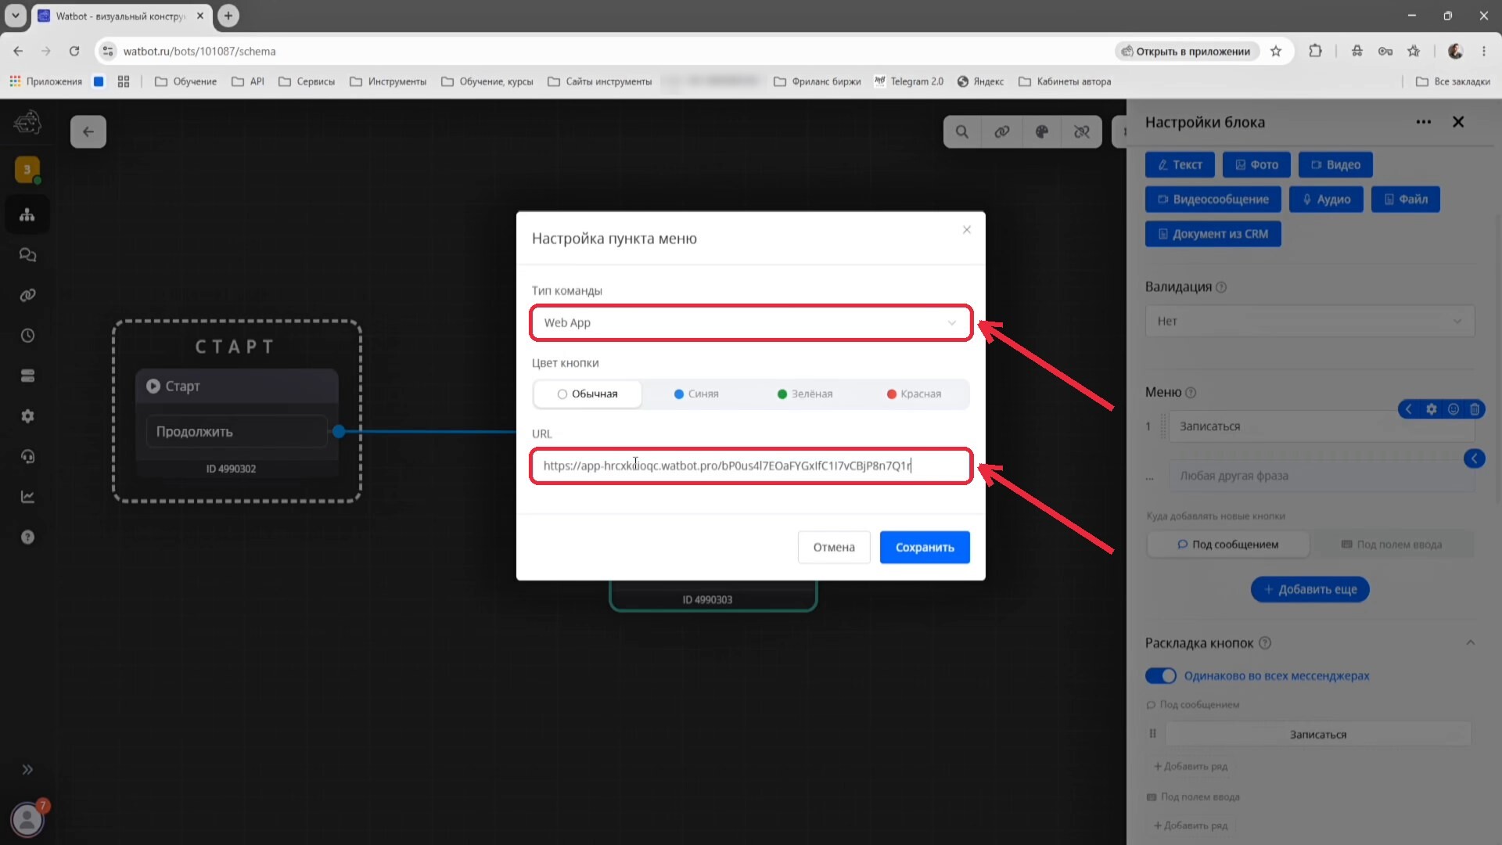The width and height of the screenshot is (1502, 845).
Task: Select Под полем ввода button placement
Action: [x=1392, y=545]
